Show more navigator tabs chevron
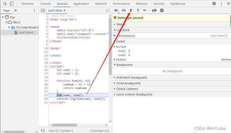The image size is (231, 133). 15,11
